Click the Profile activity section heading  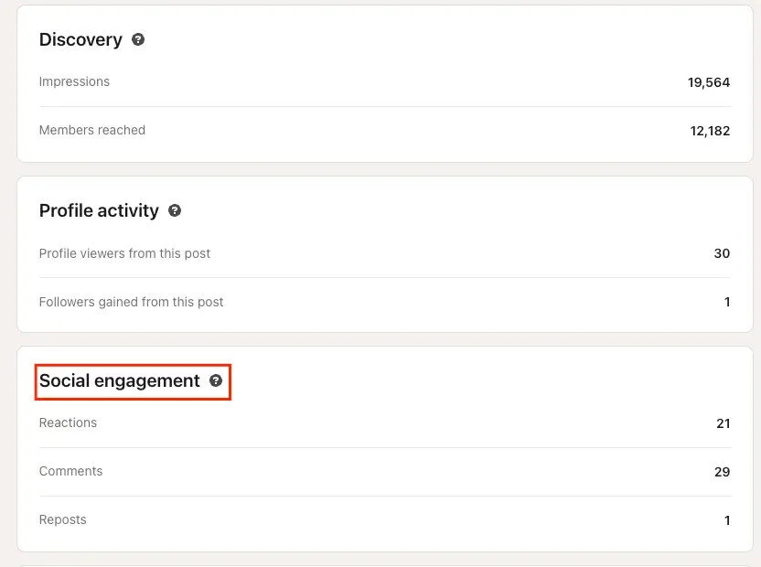tap(99, 210)
